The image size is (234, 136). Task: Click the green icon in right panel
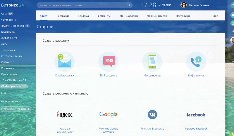point(233,23)
